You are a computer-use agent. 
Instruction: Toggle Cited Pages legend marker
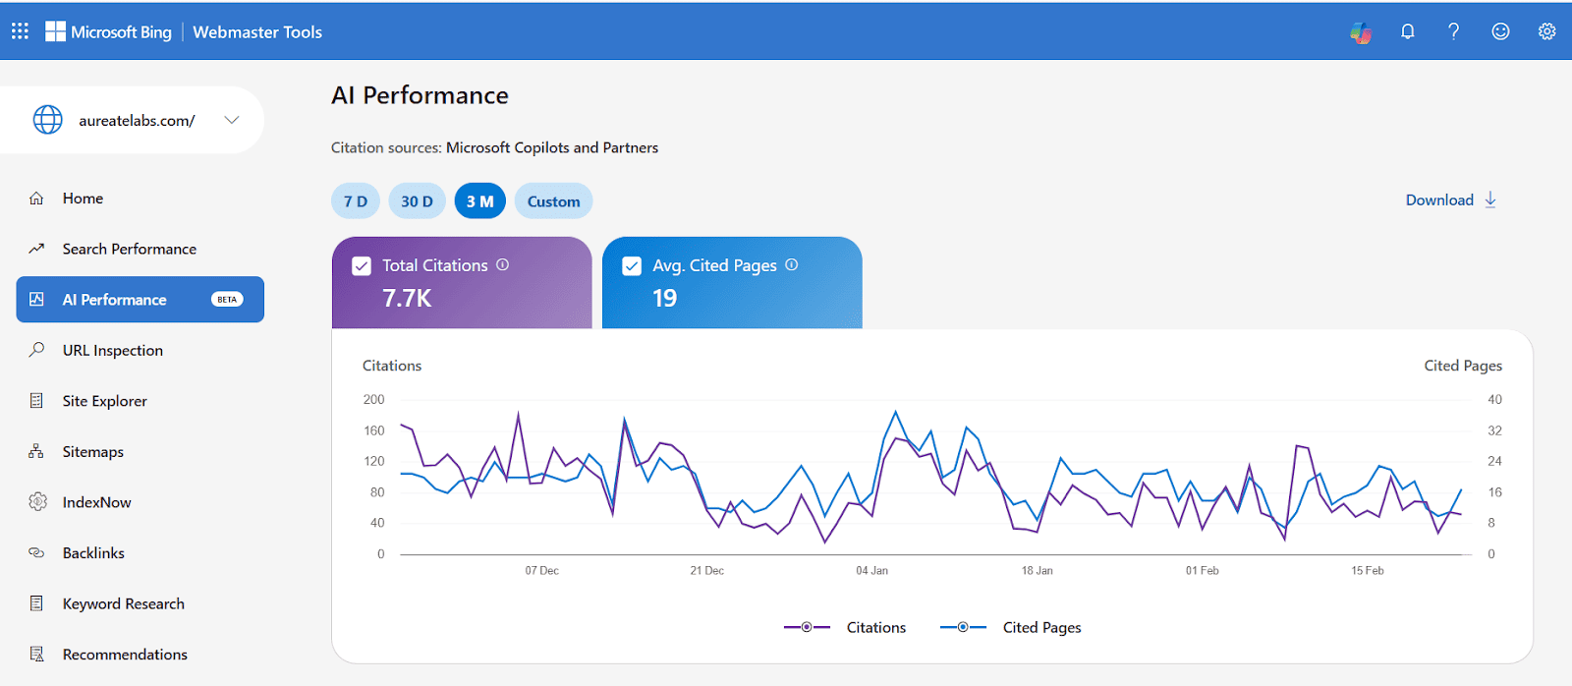click(964, 627)
